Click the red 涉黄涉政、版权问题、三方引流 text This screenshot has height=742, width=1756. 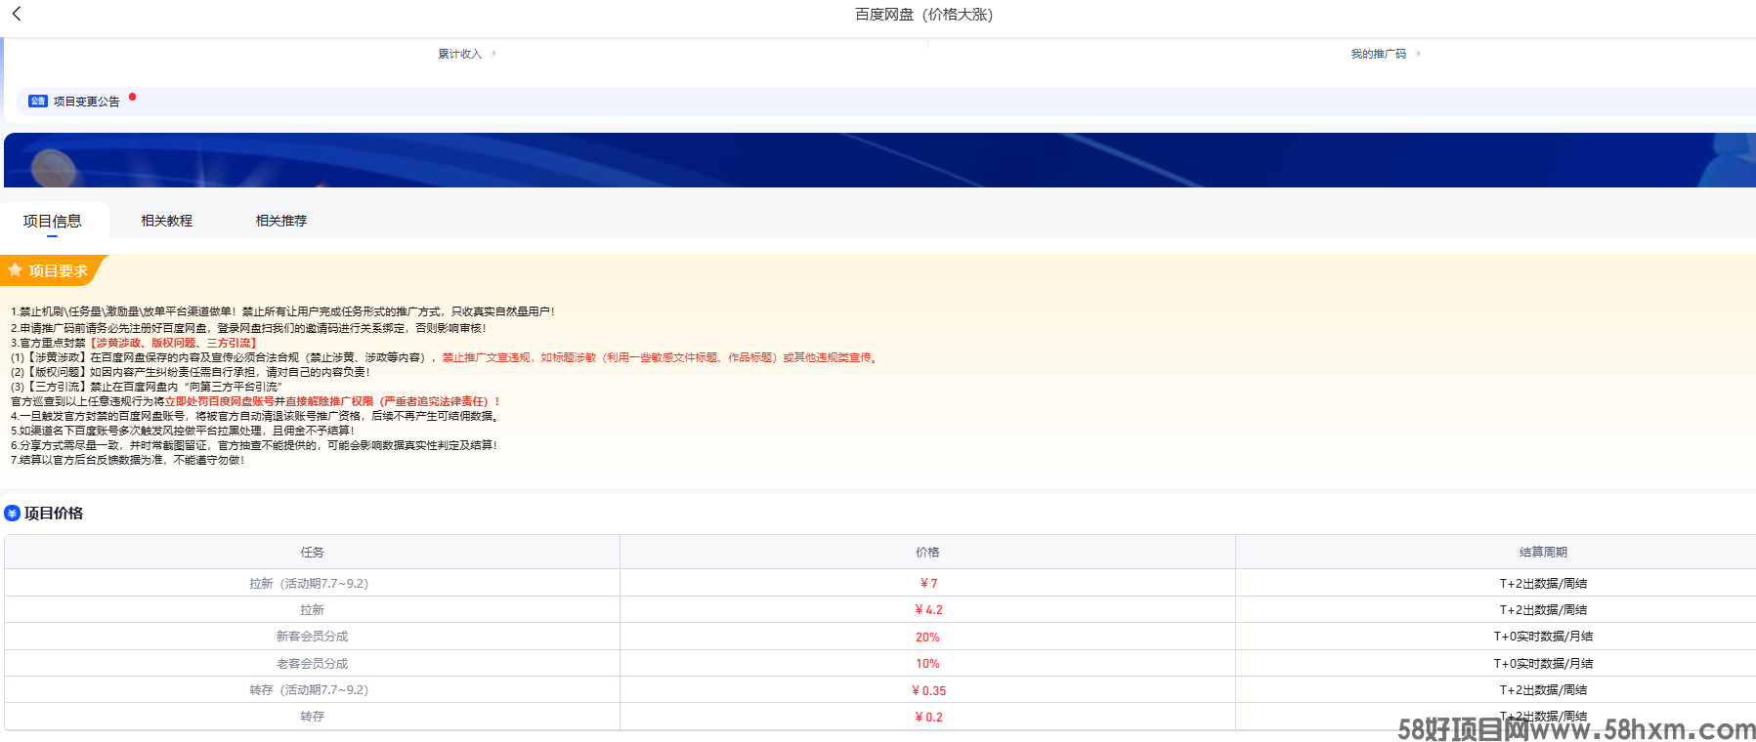pos(174,343)
